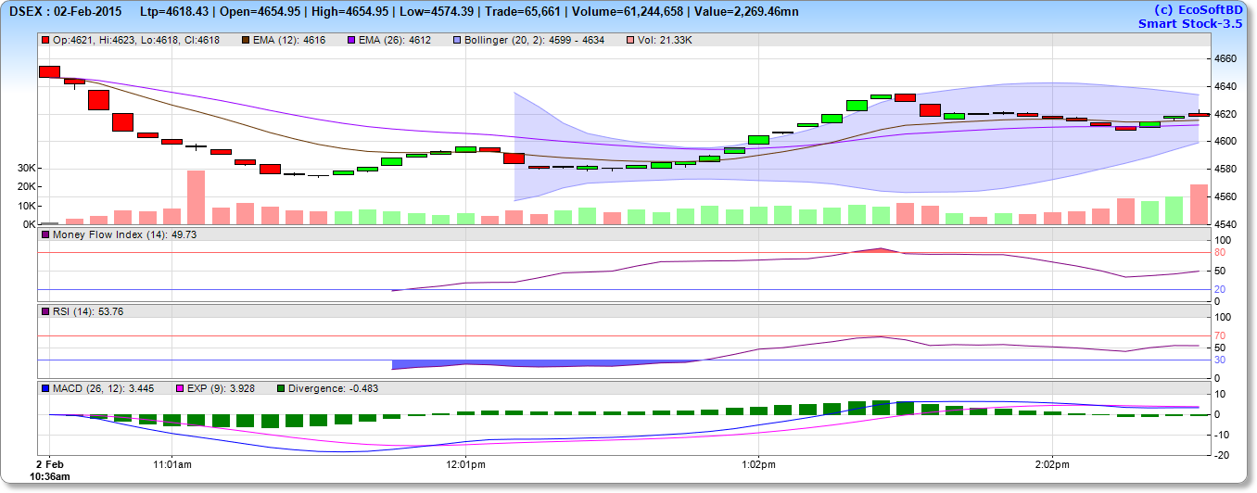Click the 'High=4654.95' header value
Image resolution: width=1257 pixels, height=493 pixels.
point(349,12)
